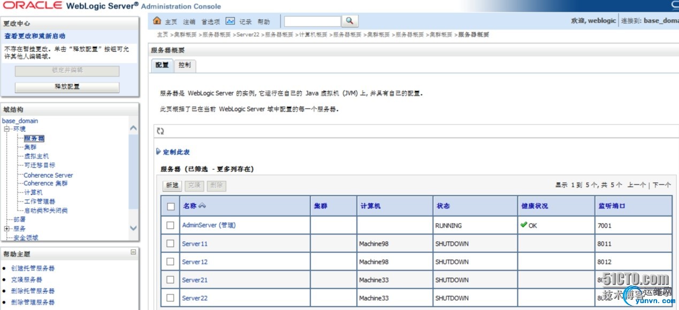Open help topic 删除管理服务器

(x=33, y=302)
